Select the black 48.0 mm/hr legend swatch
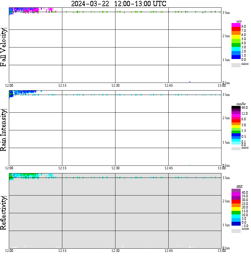Screen dimensions: 251x256 236,107
